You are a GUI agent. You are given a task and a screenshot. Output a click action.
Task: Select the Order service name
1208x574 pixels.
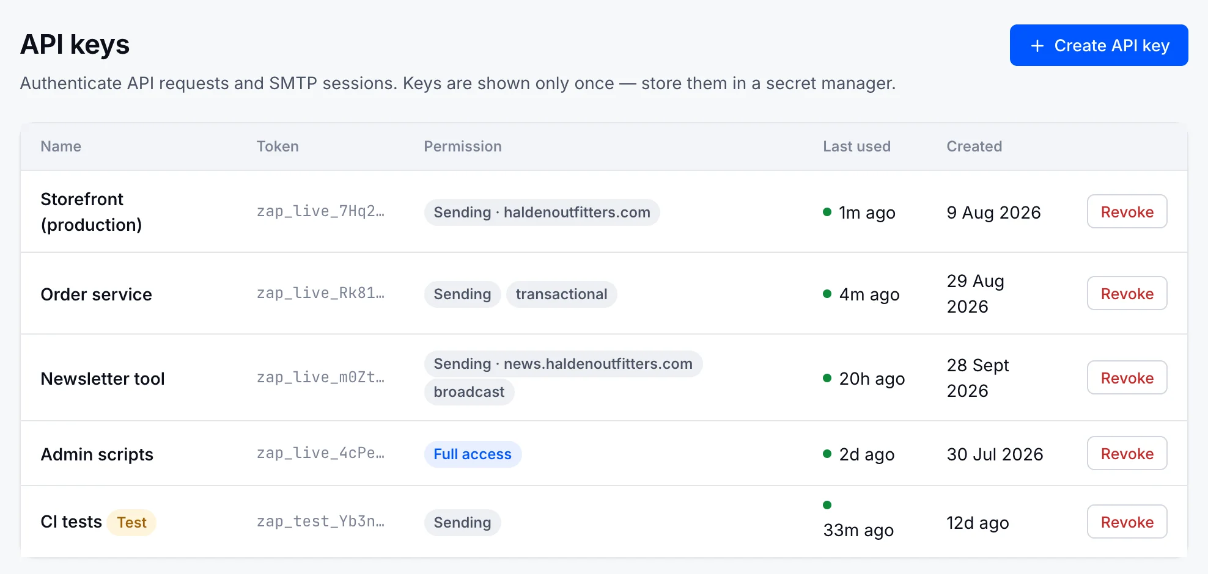tap(96, 294)
